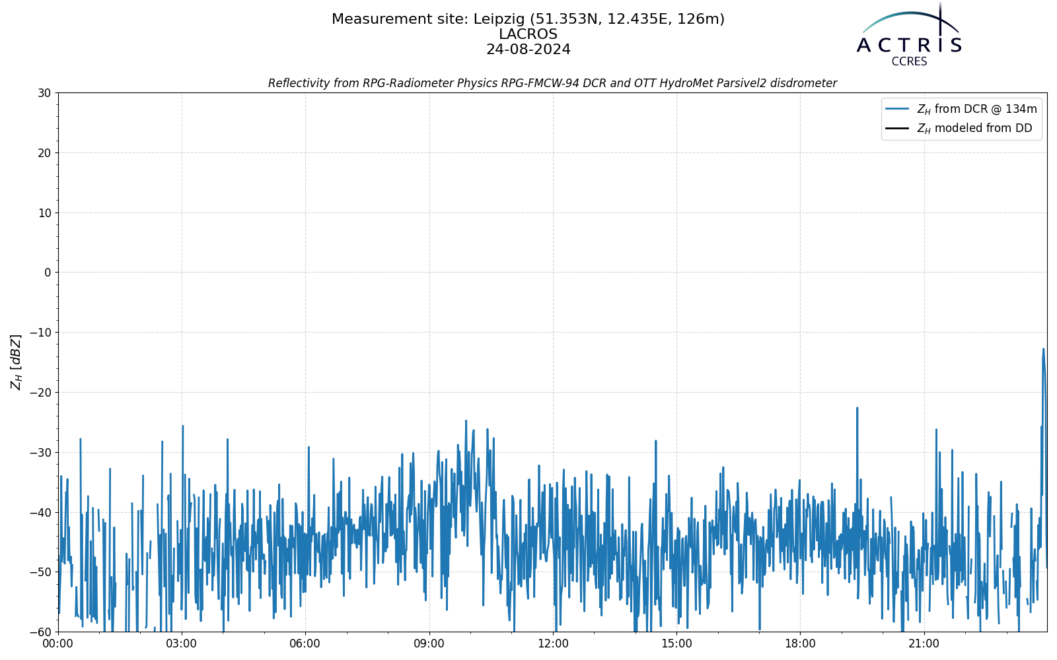Click the −60 y-axis tick label
Viewport: 1057px width, 660px height.
coord(40,632)
